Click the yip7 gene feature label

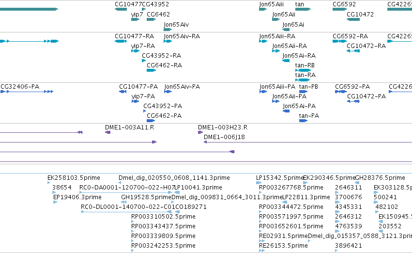coord(137,15)
